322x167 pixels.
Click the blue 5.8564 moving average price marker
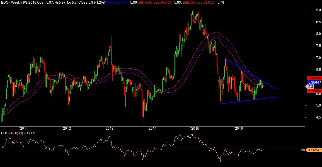coord(314,82)
